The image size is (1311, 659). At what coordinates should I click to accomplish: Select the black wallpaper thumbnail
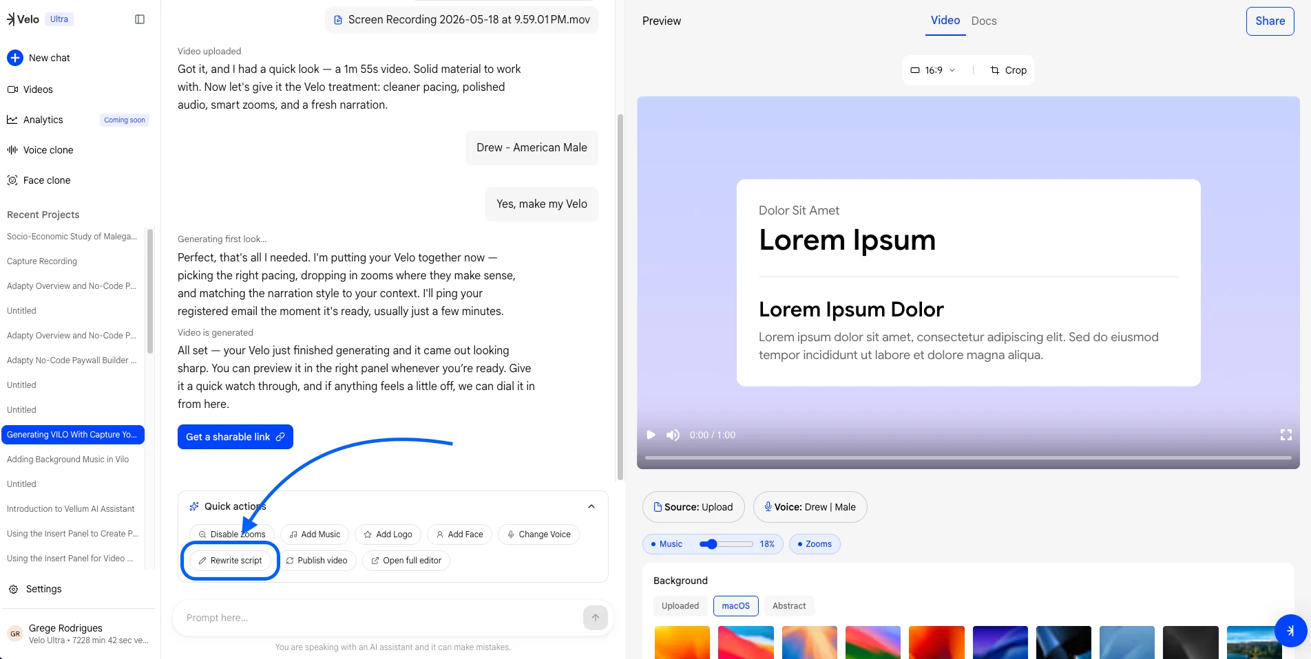tap(1191, 642)
